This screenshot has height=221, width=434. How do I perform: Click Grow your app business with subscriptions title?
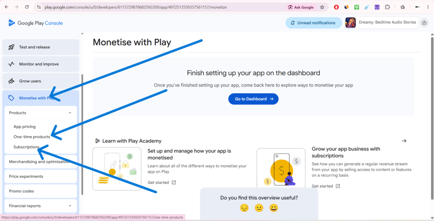[x=346, y=152]
